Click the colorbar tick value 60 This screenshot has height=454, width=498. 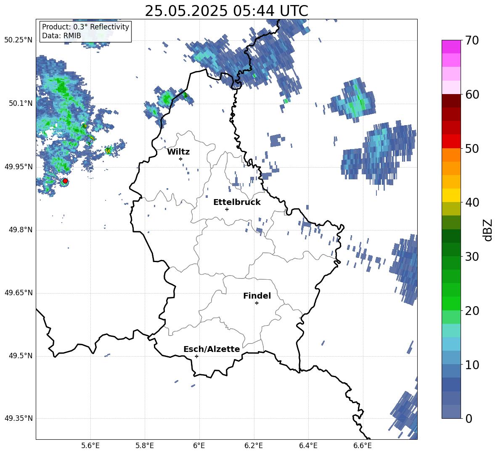click(x=472, y=94)
